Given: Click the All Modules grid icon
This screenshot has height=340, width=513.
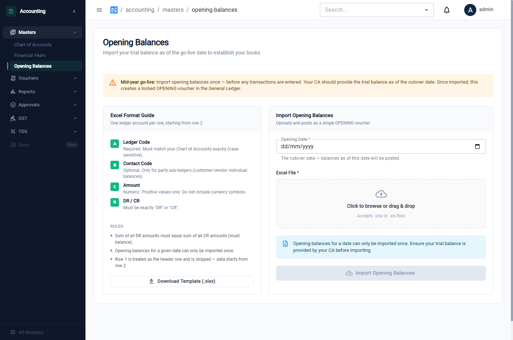Looking at the screenshot, I should pyautogui.click(x=13, y=332).
